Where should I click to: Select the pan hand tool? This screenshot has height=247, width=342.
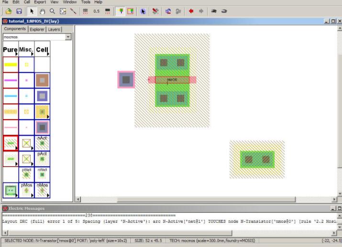(x=42, y=11)
